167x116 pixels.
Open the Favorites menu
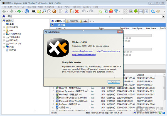31,7
